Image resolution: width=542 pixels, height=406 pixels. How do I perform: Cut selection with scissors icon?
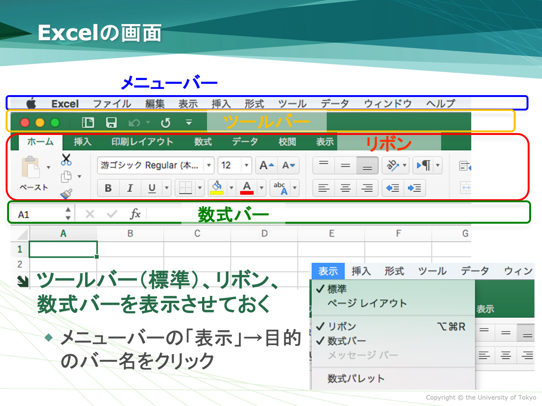[x=66, y=159]
